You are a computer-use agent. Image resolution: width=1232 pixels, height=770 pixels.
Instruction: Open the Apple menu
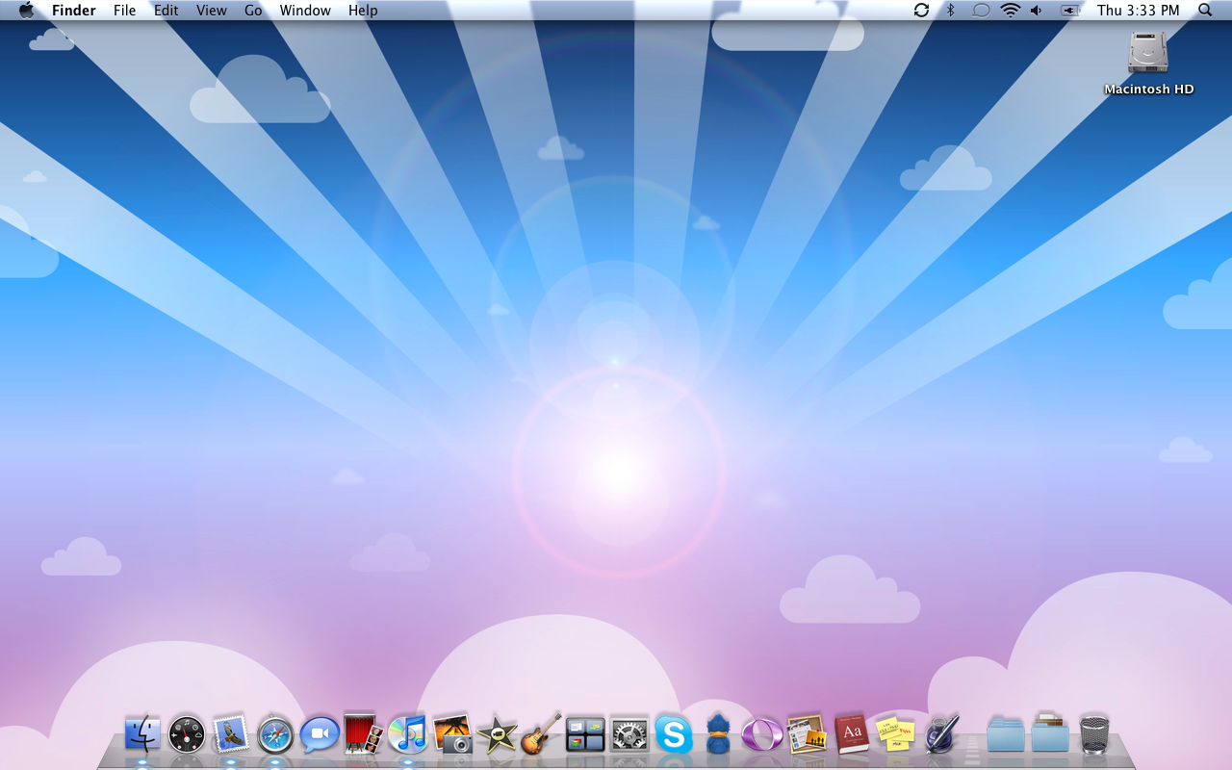point(26,11)
